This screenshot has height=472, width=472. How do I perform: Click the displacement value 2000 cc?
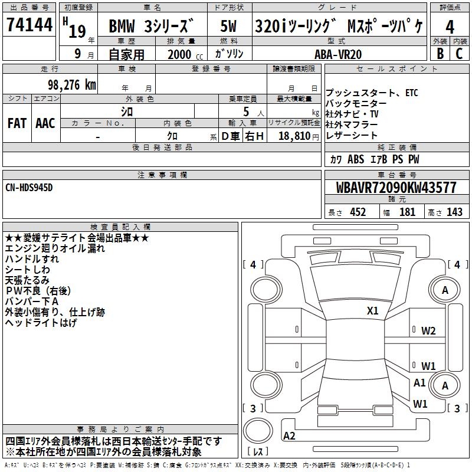[x=185, y=55]
